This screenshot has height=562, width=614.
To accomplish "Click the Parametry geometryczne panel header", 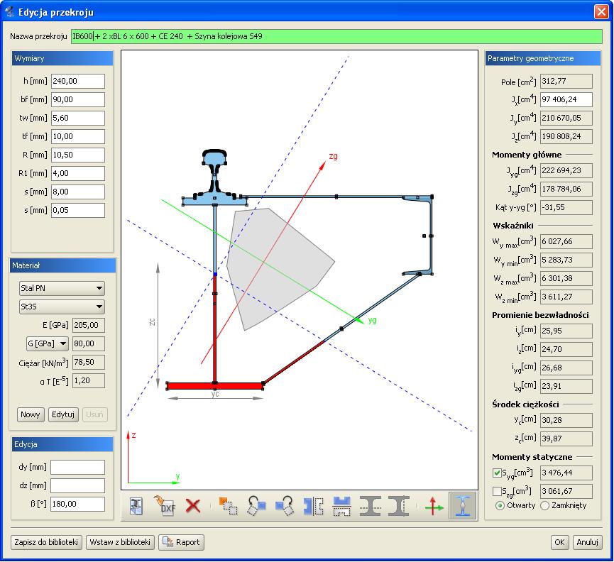I will click(x=542, y=58).
